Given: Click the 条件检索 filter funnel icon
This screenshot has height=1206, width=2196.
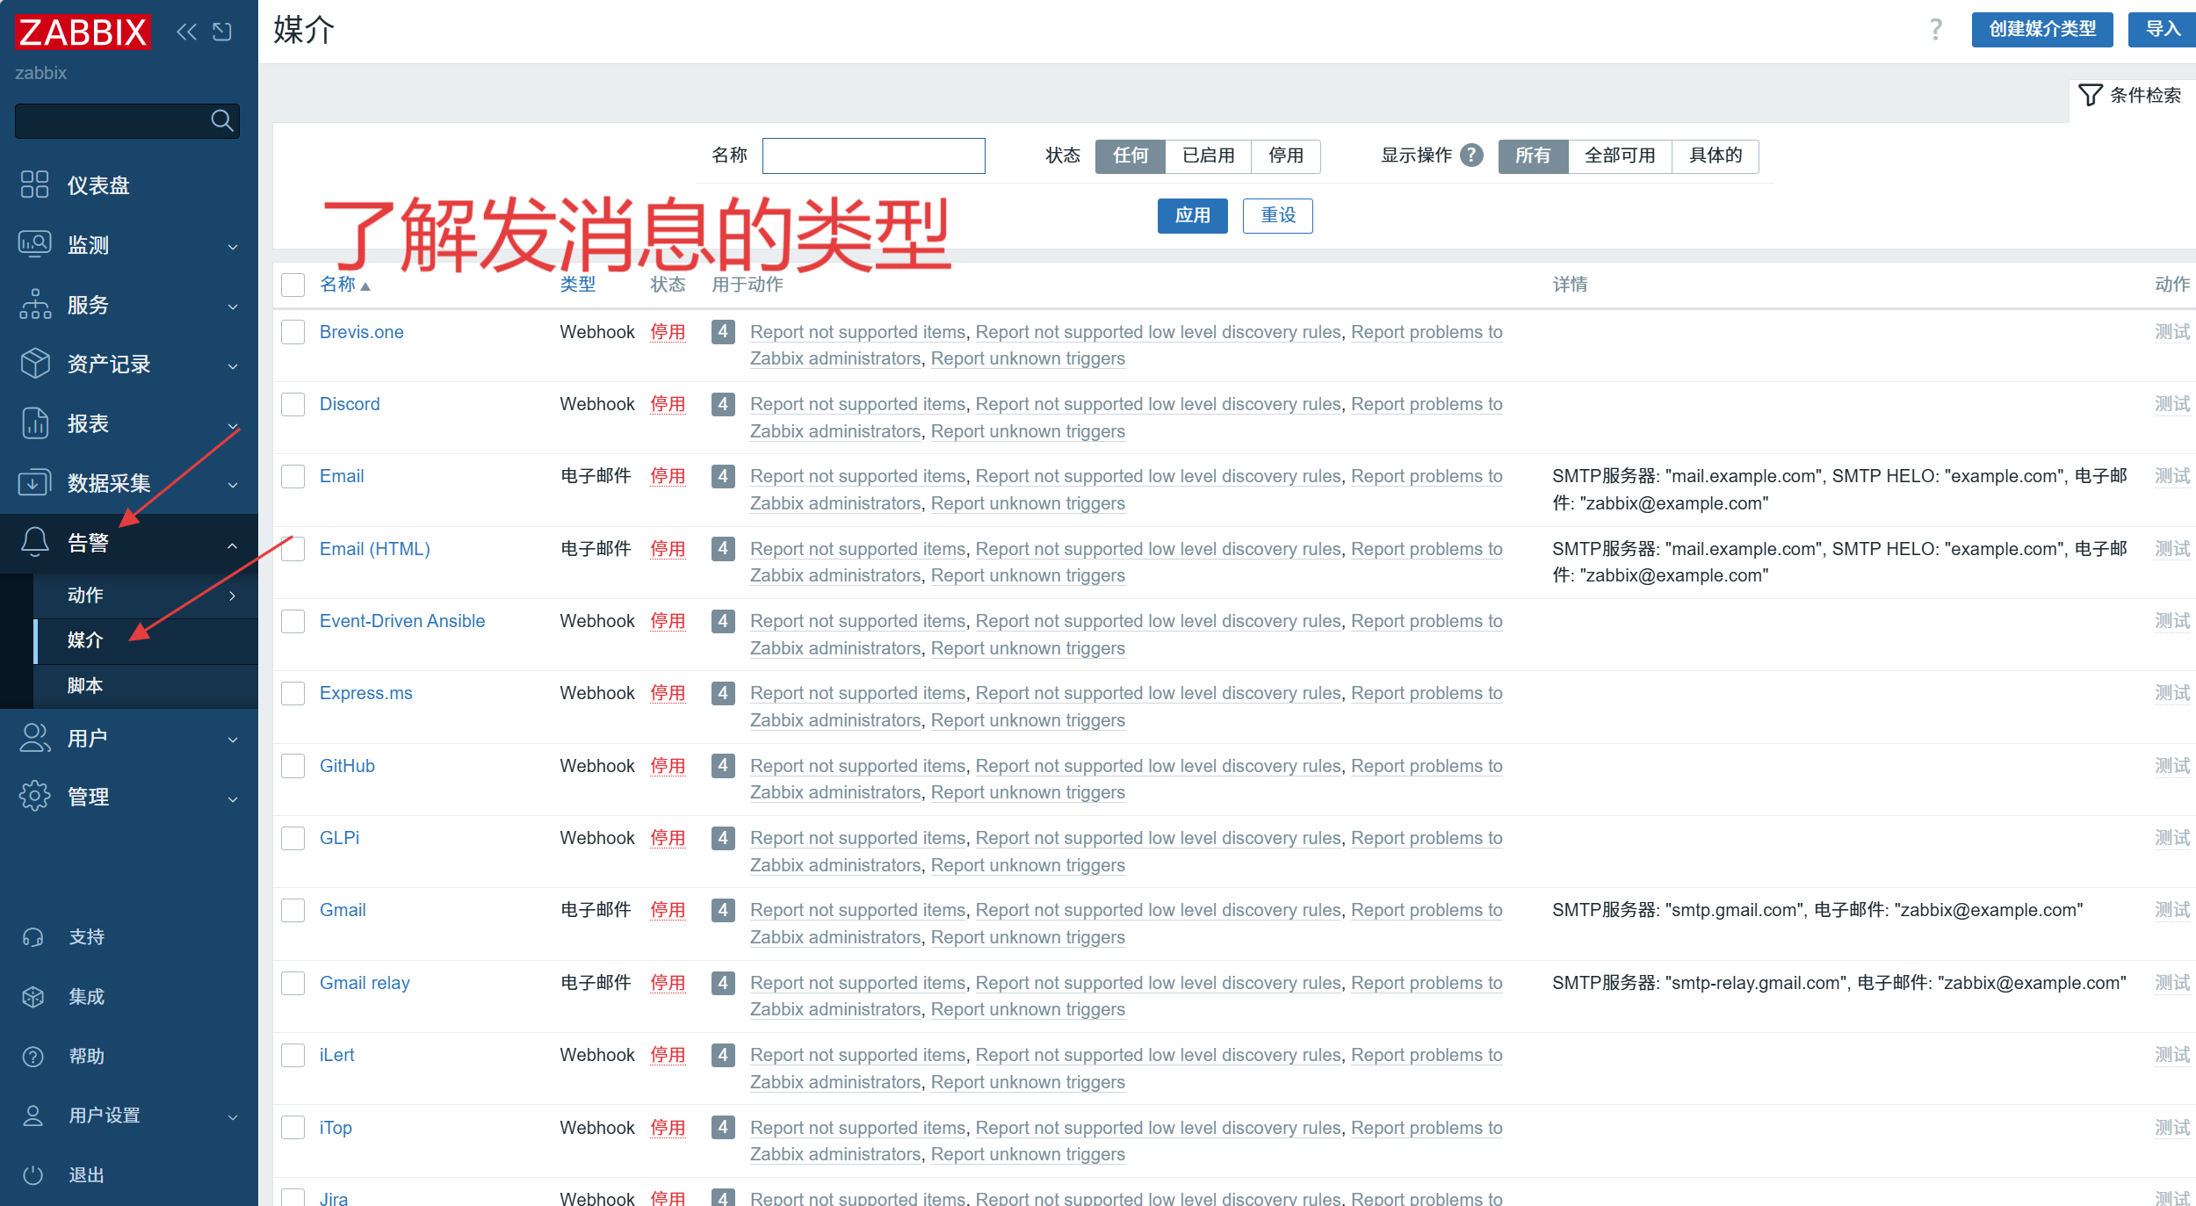Looking at the screenshot, I should coord(2091,95).
